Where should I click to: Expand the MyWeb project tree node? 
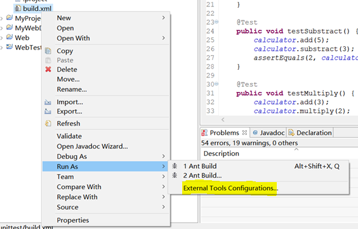2,28
